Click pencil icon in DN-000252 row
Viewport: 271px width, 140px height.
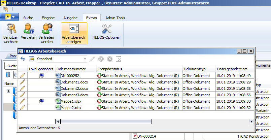pyautogui.click(x=23, y=75)
